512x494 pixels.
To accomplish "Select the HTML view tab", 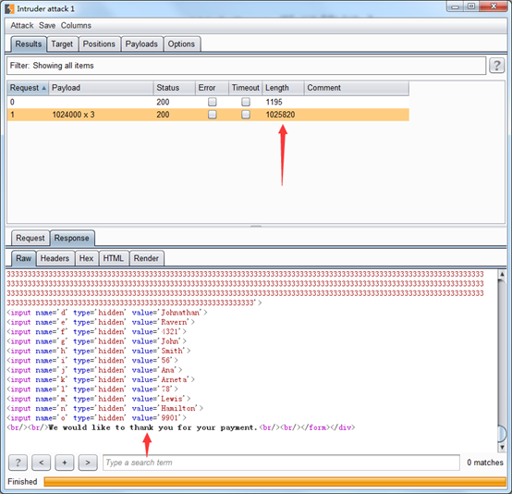I will point(114,258).
